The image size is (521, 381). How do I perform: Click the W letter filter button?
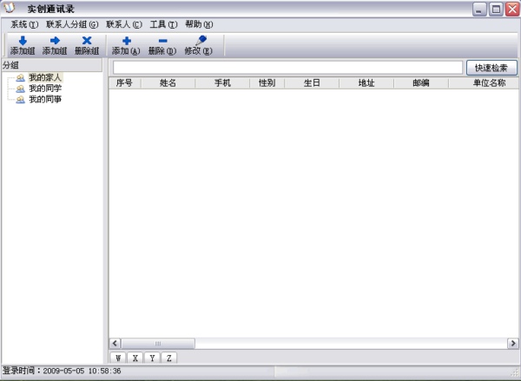coord(118,358)
